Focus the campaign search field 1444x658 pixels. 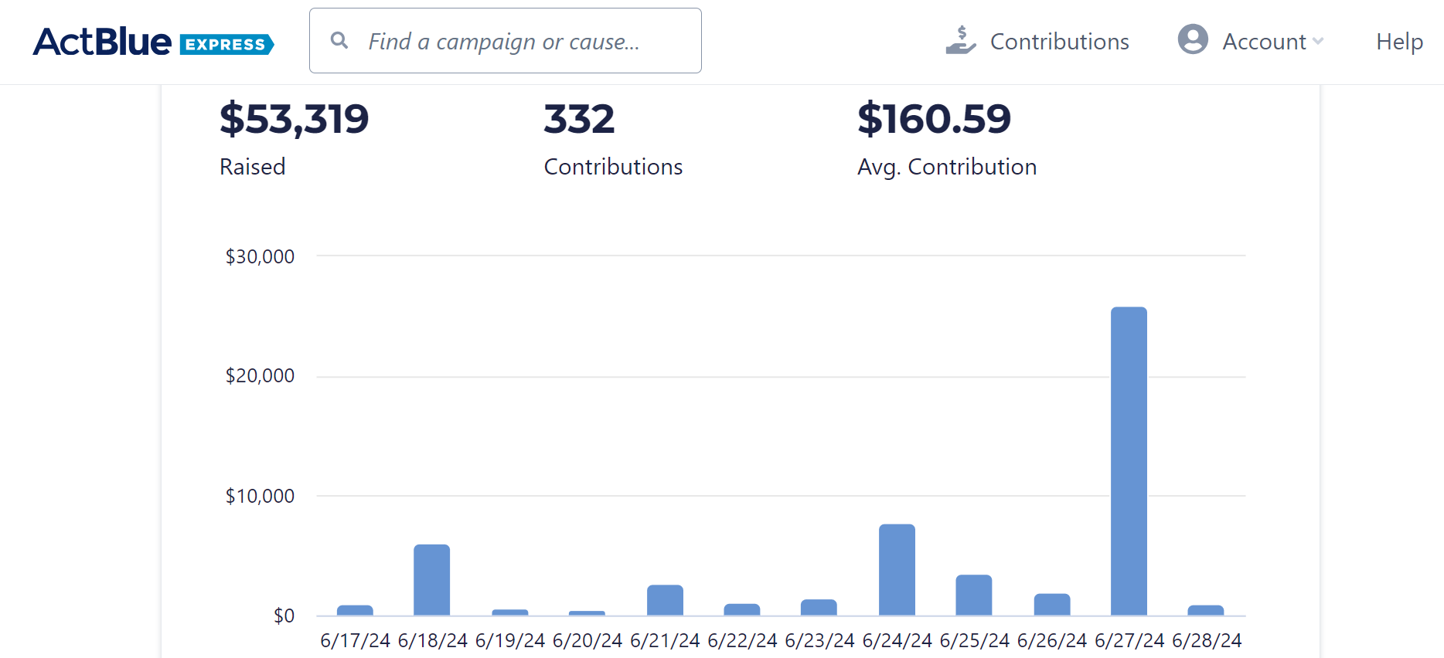coord(506,41)
